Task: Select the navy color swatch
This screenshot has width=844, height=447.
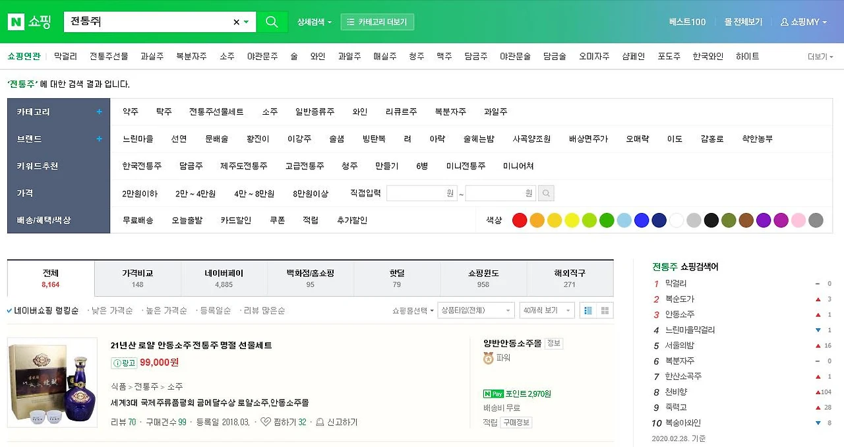Action: [x=659, y=220]
